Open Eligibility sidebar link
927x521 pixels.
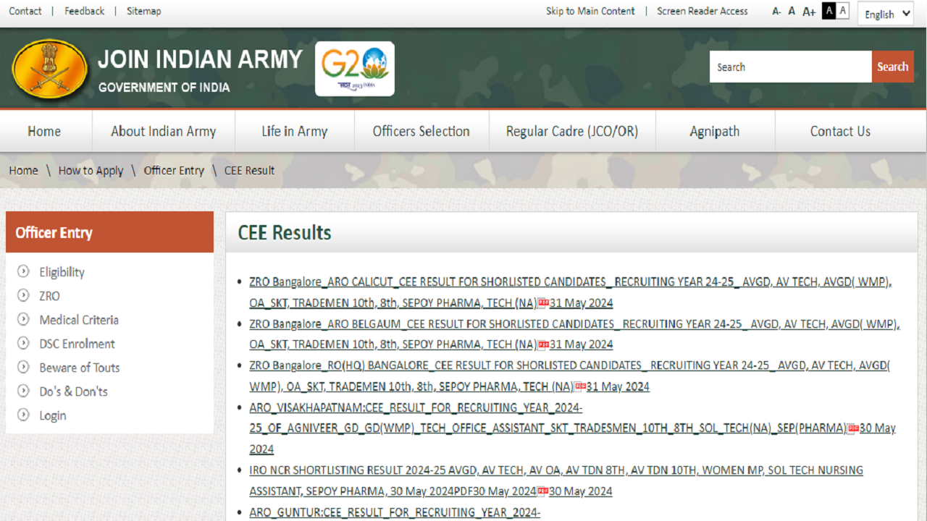(x=62, y=272)
